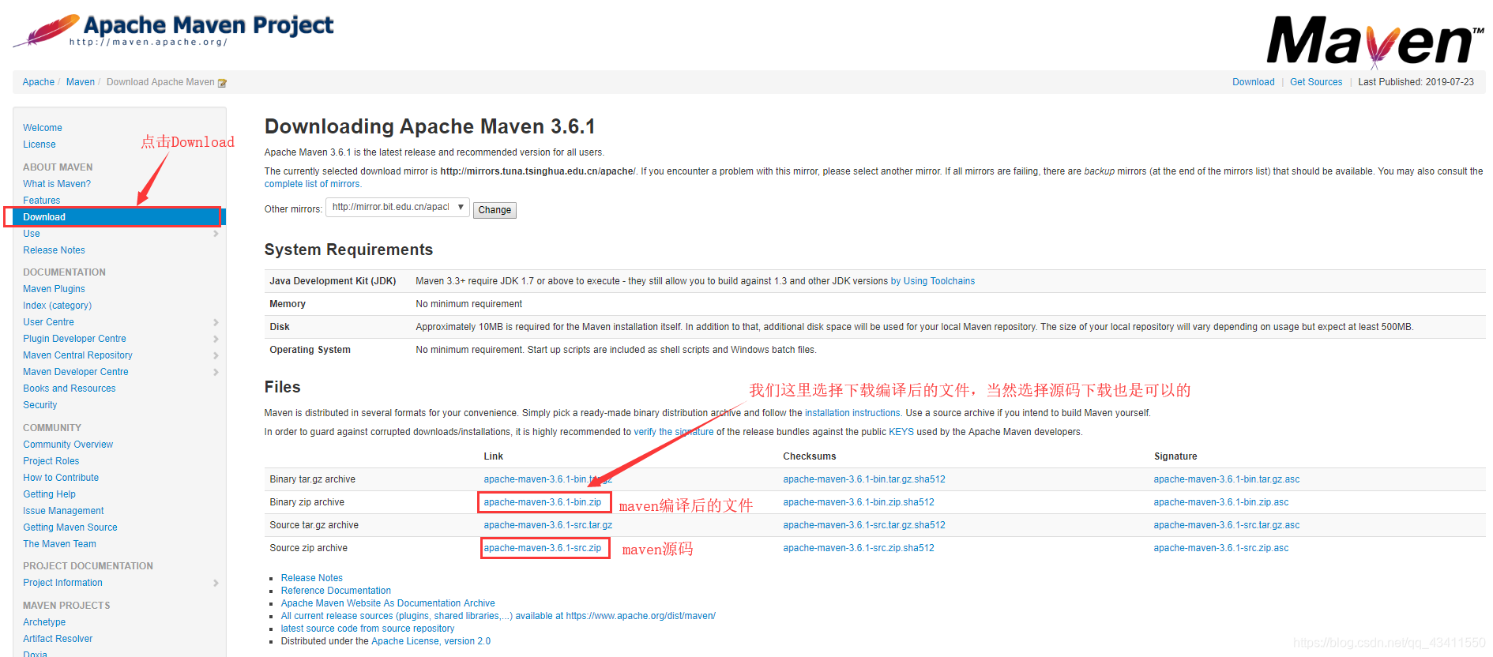Screen dimensions: 1493x657
Task: Click 'Java Development Kit (JDK)' cell
Action: click(x=333, y=281)
